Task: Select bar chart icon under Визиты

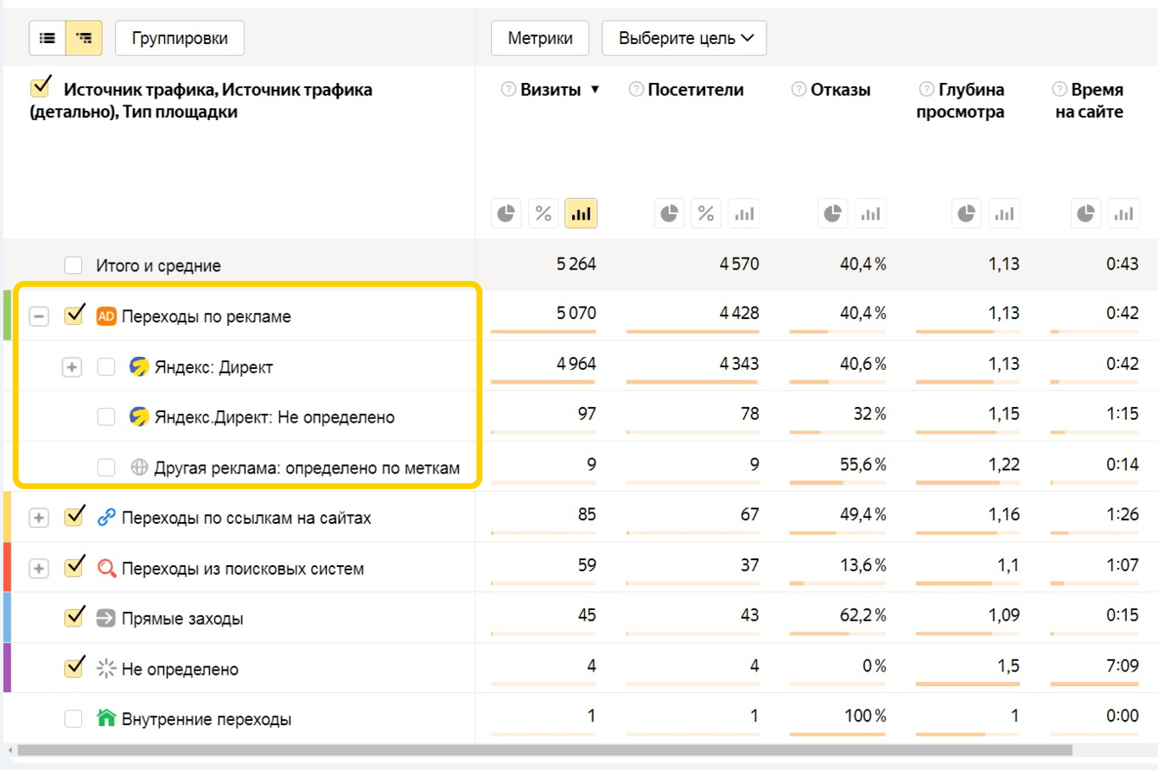Action: coord(581,213)
